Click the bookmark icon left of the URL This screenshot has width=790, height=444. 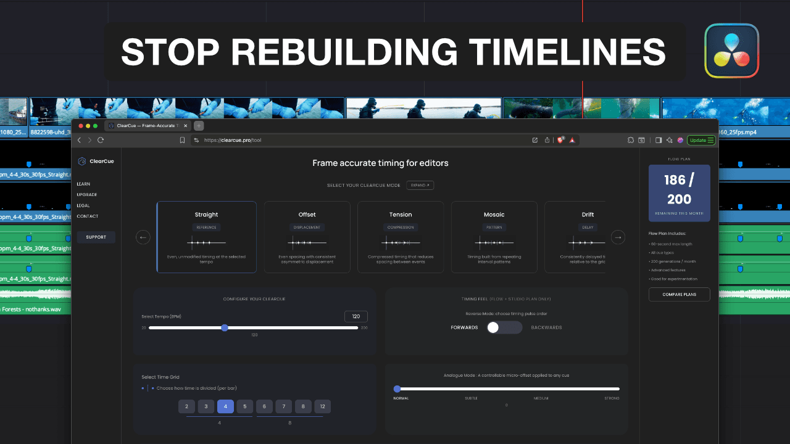182,140
